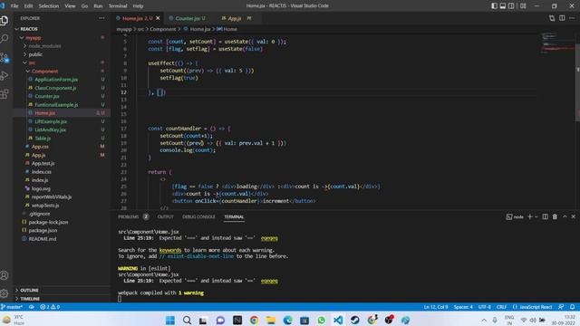Open editor more actions ellipsis

click(x=572, y=18)
